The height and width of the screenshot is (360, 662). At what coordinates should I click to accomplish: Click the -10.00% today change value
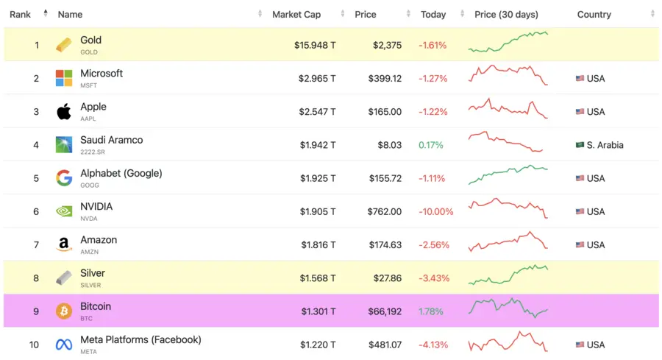tap(435, 212)
